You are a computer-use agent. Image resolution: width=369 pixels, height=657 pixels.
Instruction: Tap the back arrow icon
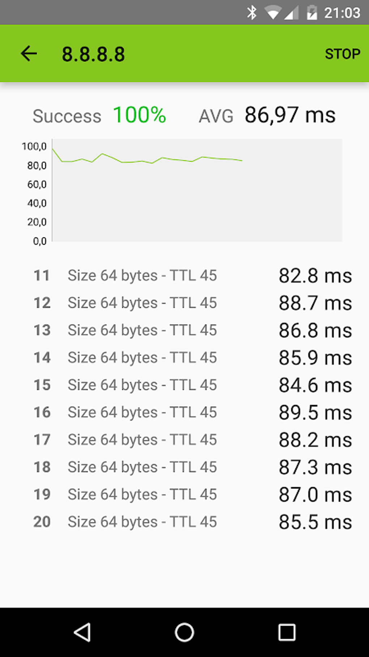pyautogui.click(x=29, y=54)
